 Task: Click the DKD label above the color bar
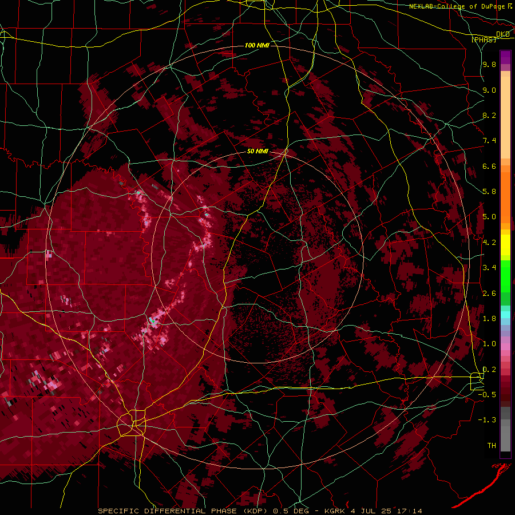tap(503, 34)
